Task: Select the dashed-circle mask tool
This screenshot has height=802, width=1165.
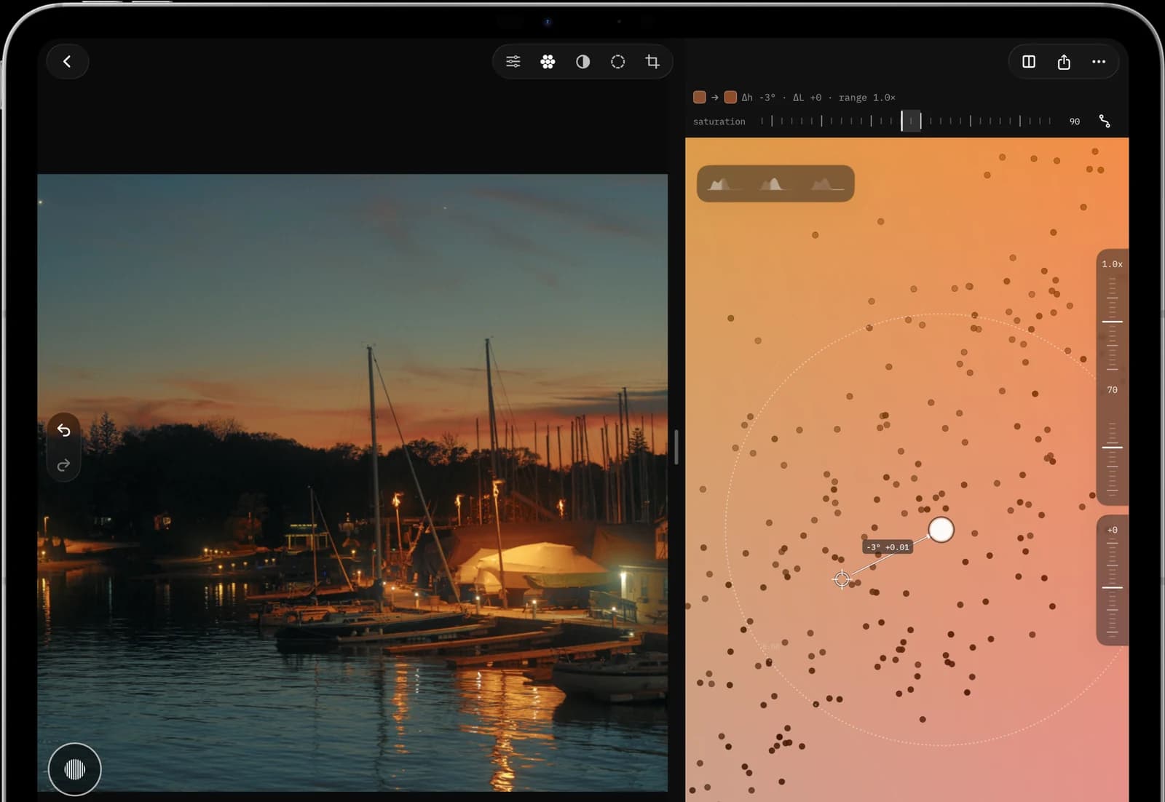Action: (x=618, y=62)
